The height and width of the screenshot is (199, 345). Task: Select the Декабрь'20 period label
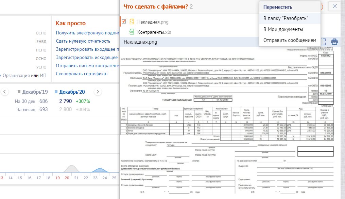pos(72,92)
